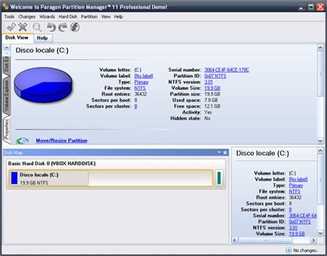
Task: Click the 0x07 NTFS link in lower-right panel
Action: (x=299, y=222)
